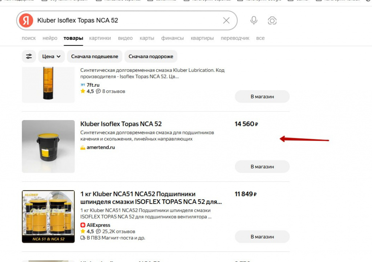Click the 7ft.ru store icon
This screenshot has height=262, width=372.
(x=82, y=85)
